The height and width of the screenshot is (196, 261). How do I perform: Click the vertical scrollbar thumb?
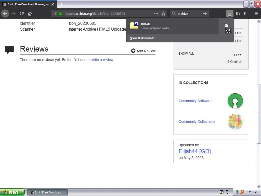[x=259, y=114]
